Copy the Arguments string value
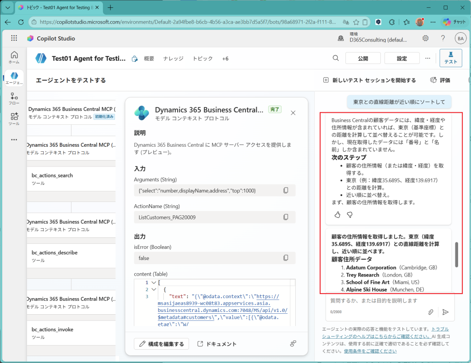This screenshot has width=471, height=363. tap(286, 190)
